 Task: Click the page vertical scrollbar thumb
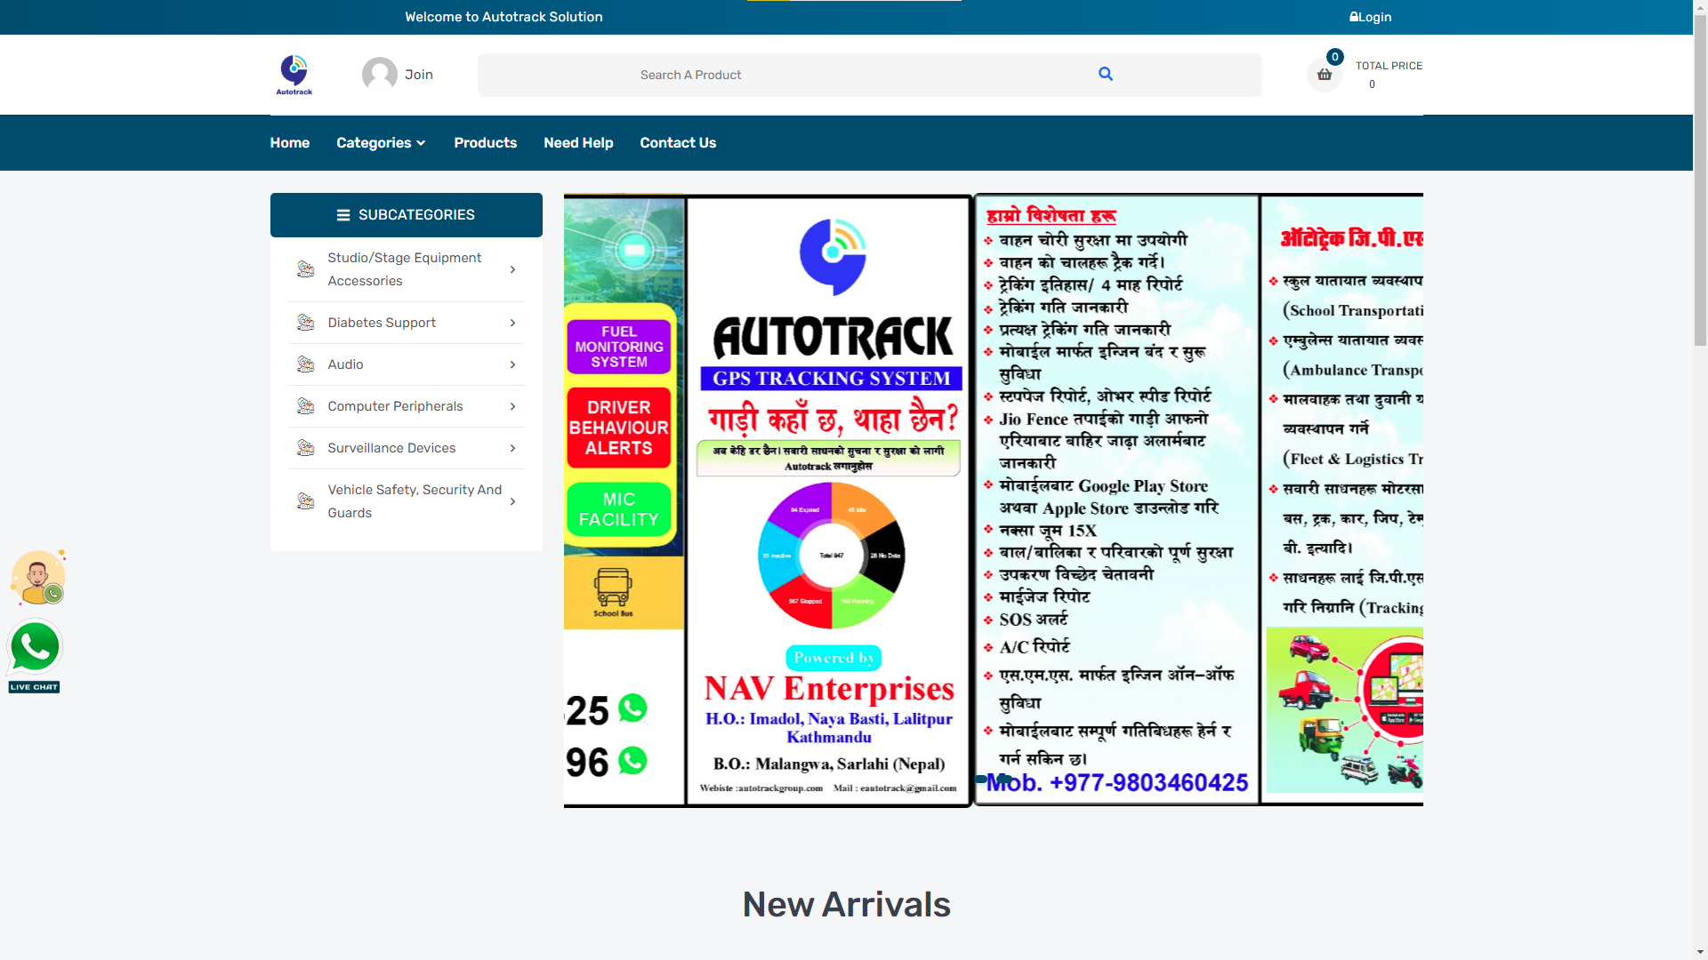point(1700,181)
